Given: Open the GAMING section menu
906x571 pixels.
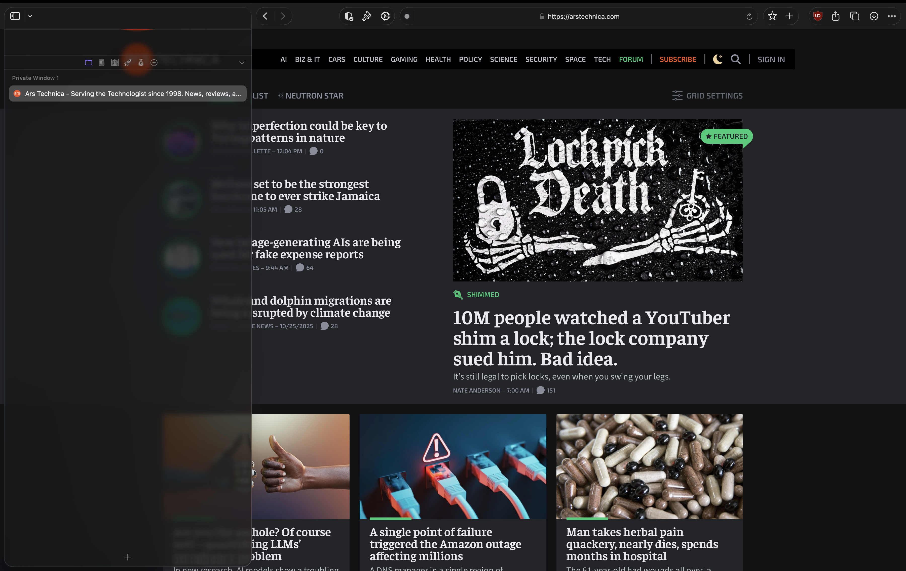Looking at the screenshot, I should [x=404, y=59].
